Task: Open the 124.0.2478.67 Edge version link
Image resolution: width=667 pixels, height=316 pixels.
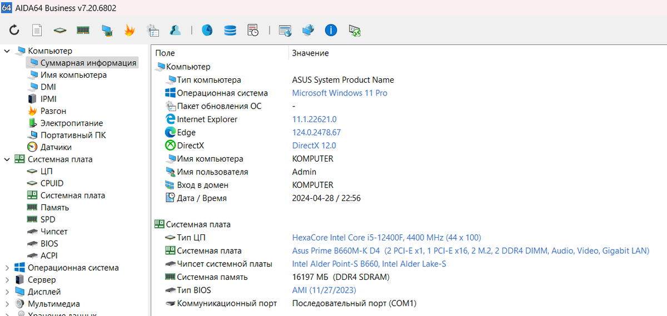Action: [x=316, y=133]
